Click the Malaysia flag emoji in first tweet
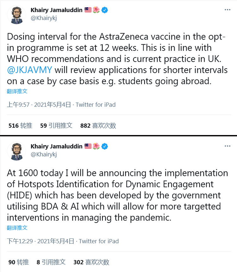 pyautogui.click(x=88, y=10)
